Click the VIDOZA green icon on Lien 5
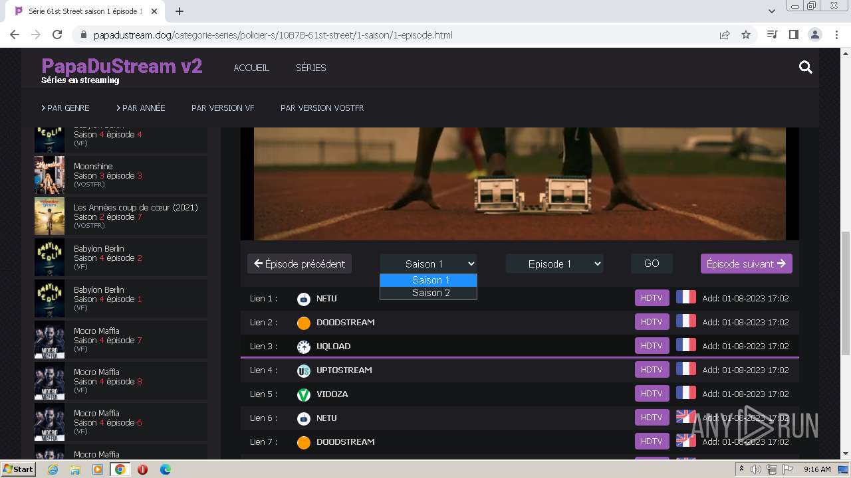The width and height of the screenshot is (851, 478). 304,394
